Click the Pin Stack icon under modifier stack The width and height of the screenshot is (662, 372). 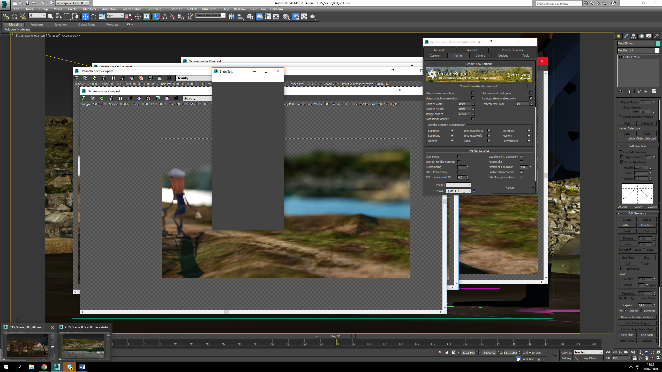point(621,91)
